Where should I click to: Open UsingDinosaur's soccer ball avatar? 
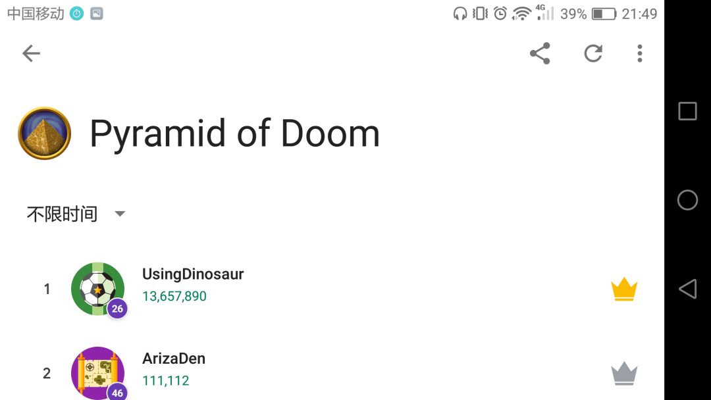97,288
